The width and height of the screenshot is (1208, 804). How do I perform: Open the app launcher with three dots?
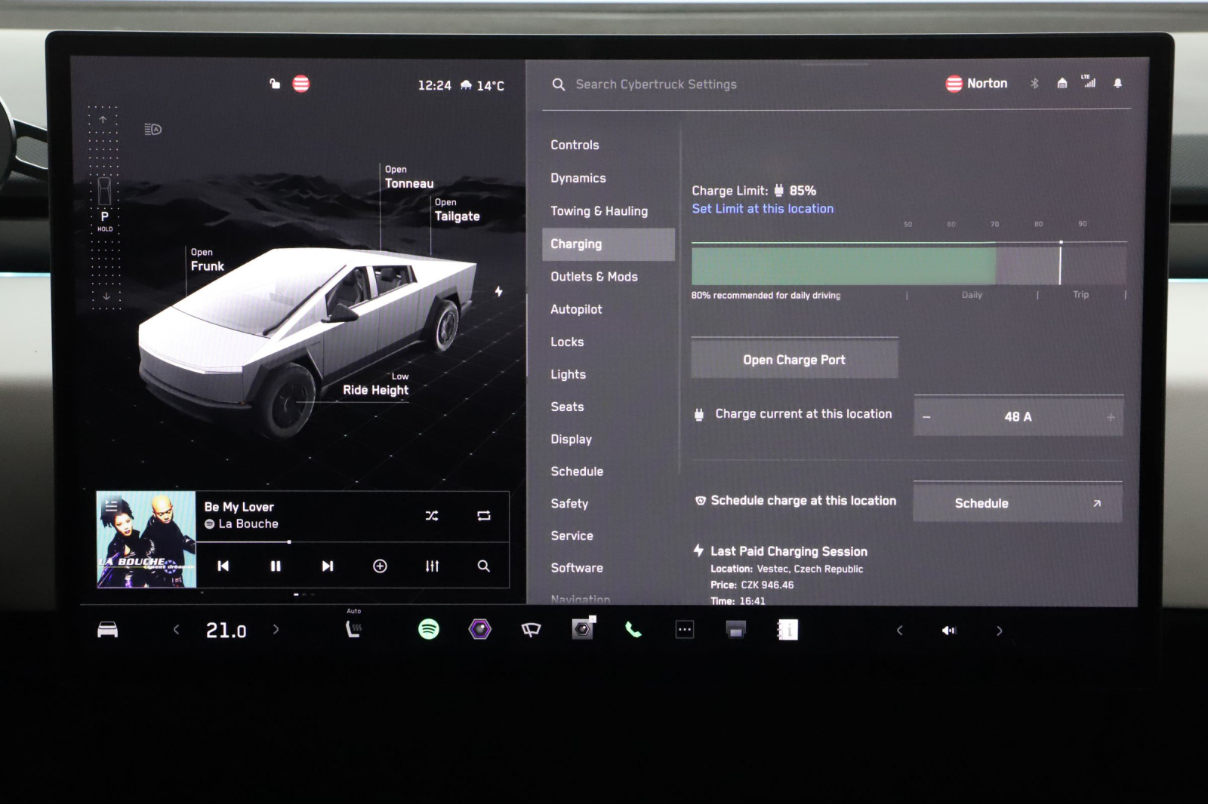click(x=684, y=630)
